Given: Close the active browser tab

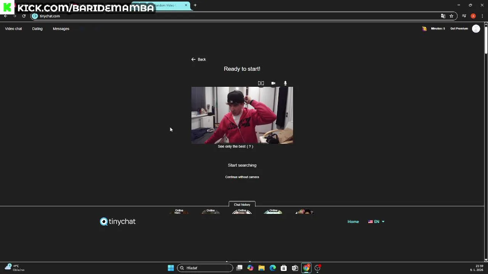Looking at the screenshot, I should 186,5.
